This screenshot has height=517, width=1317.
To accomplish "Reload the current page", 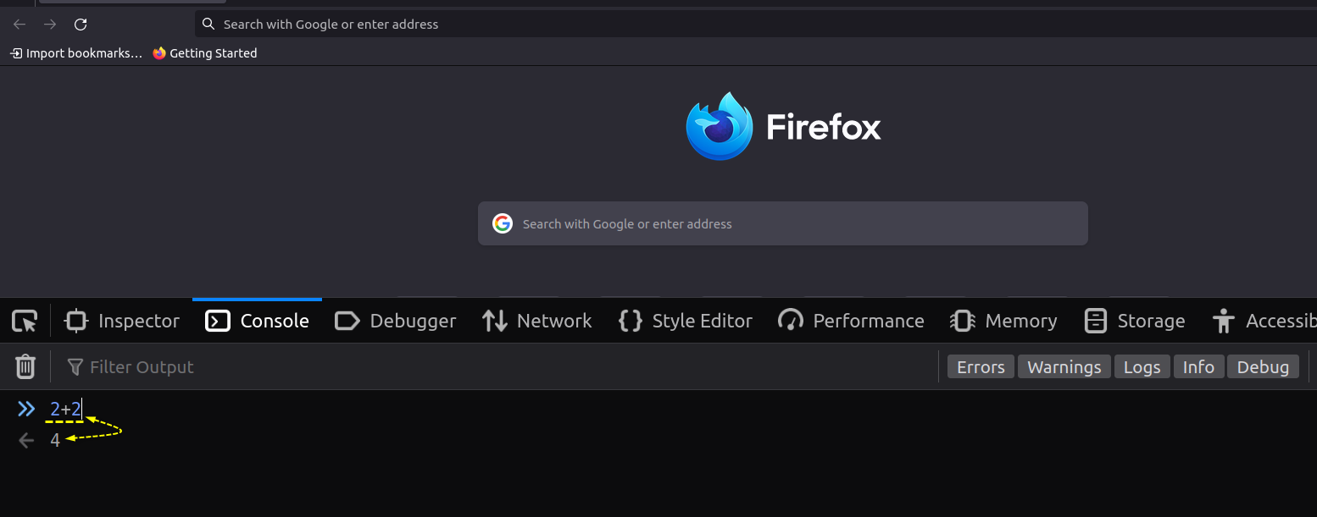I will [81, 25].
